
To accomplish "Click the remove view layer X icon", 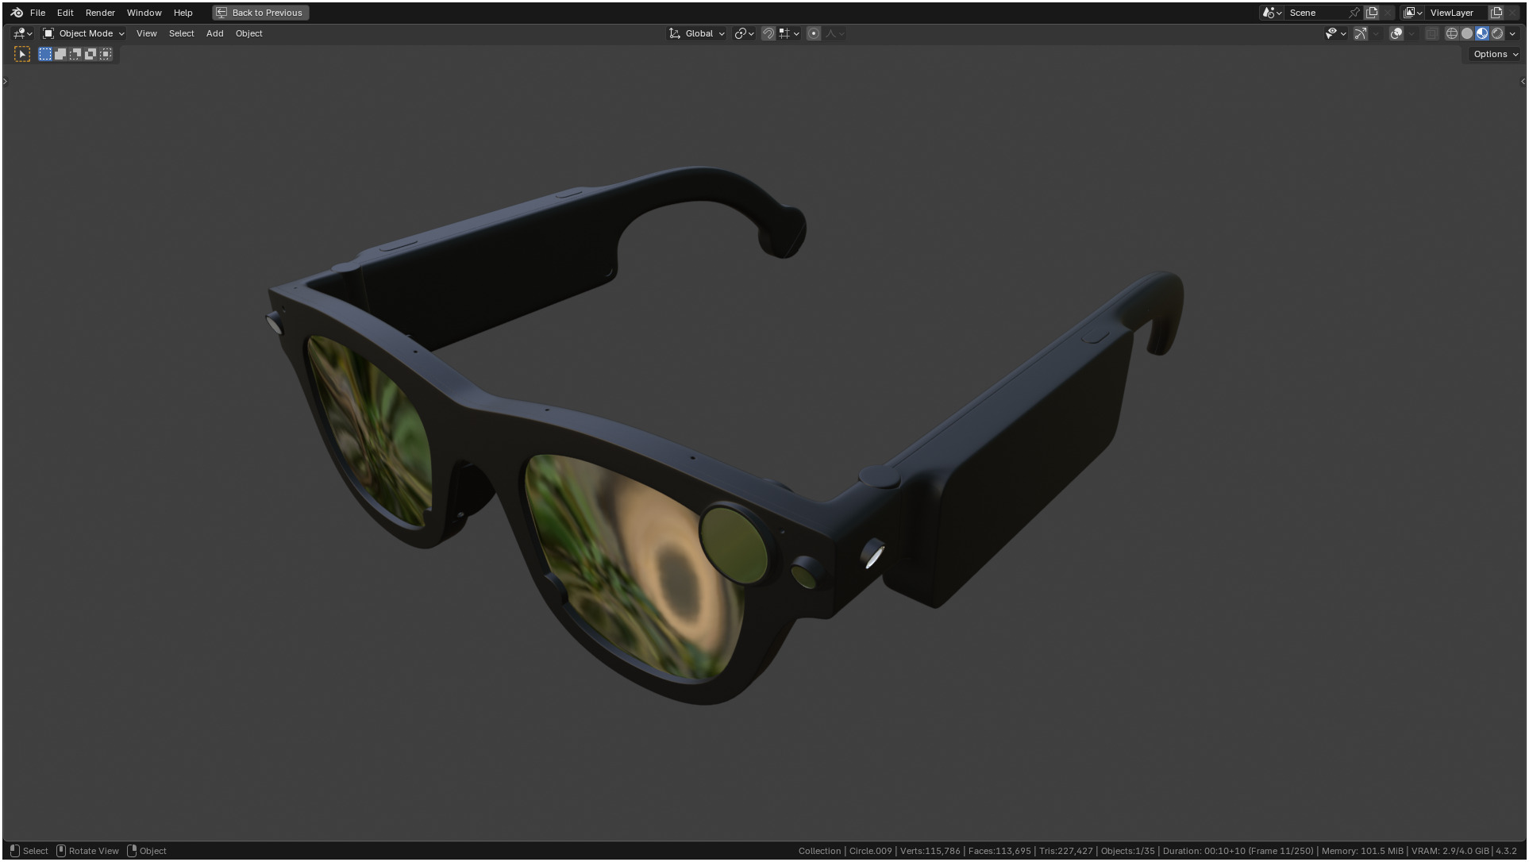I will pyautogui.click(x=1512, y=13).
